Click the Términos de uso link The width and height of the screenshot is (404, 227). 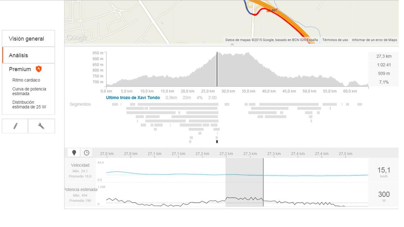[335, 40]
